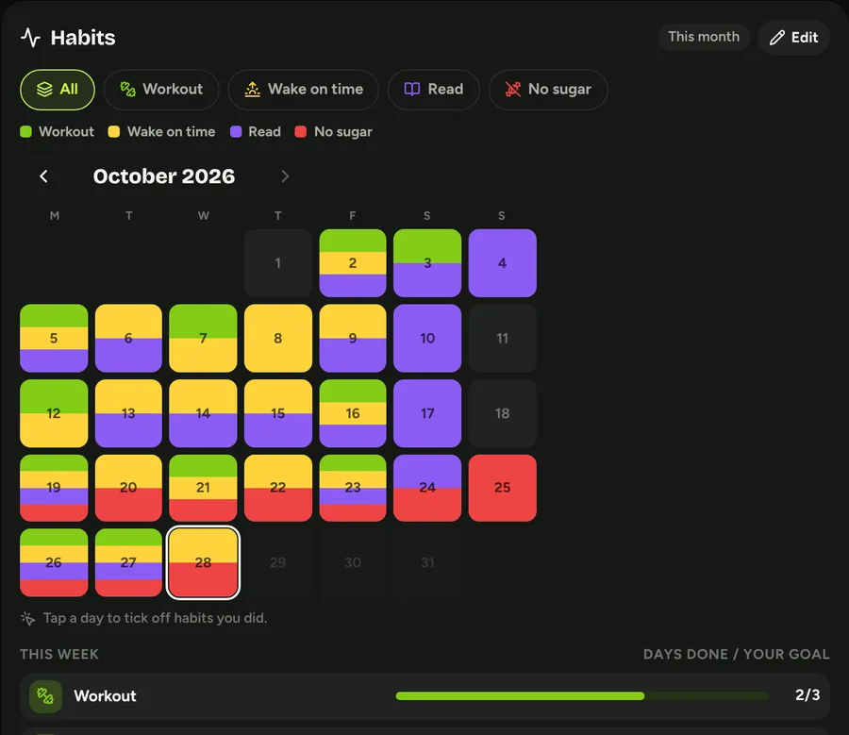Select day 26 in calendar
The image size is (849, 735).
[x=54, y=562]
